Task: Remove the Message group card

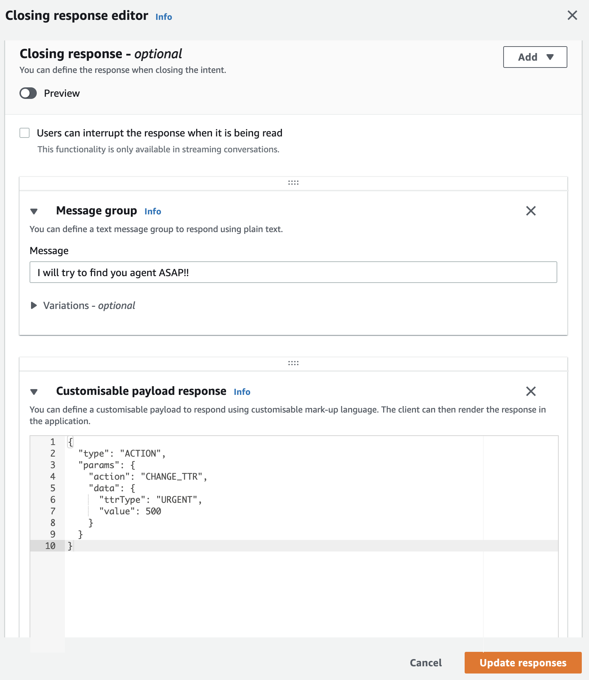Action: point(531,211)
